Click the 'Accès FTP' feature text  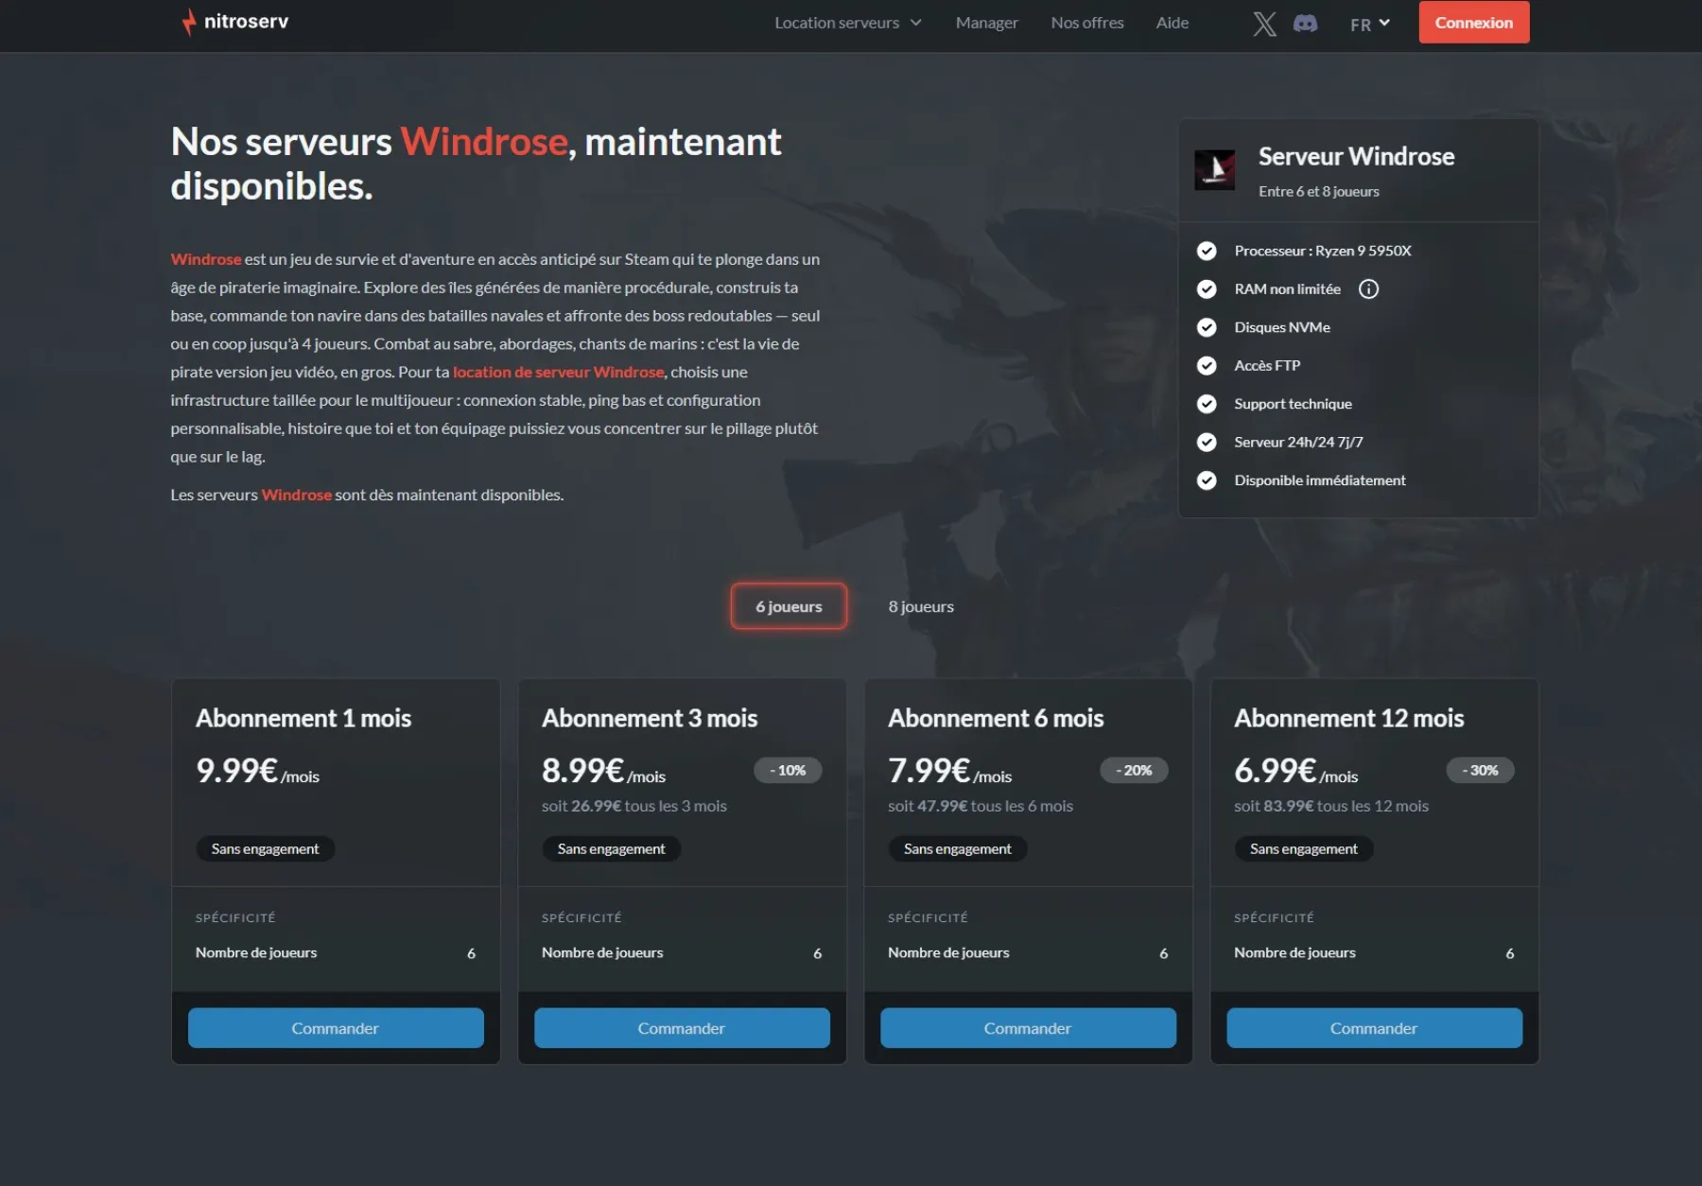click(1267, 366)
